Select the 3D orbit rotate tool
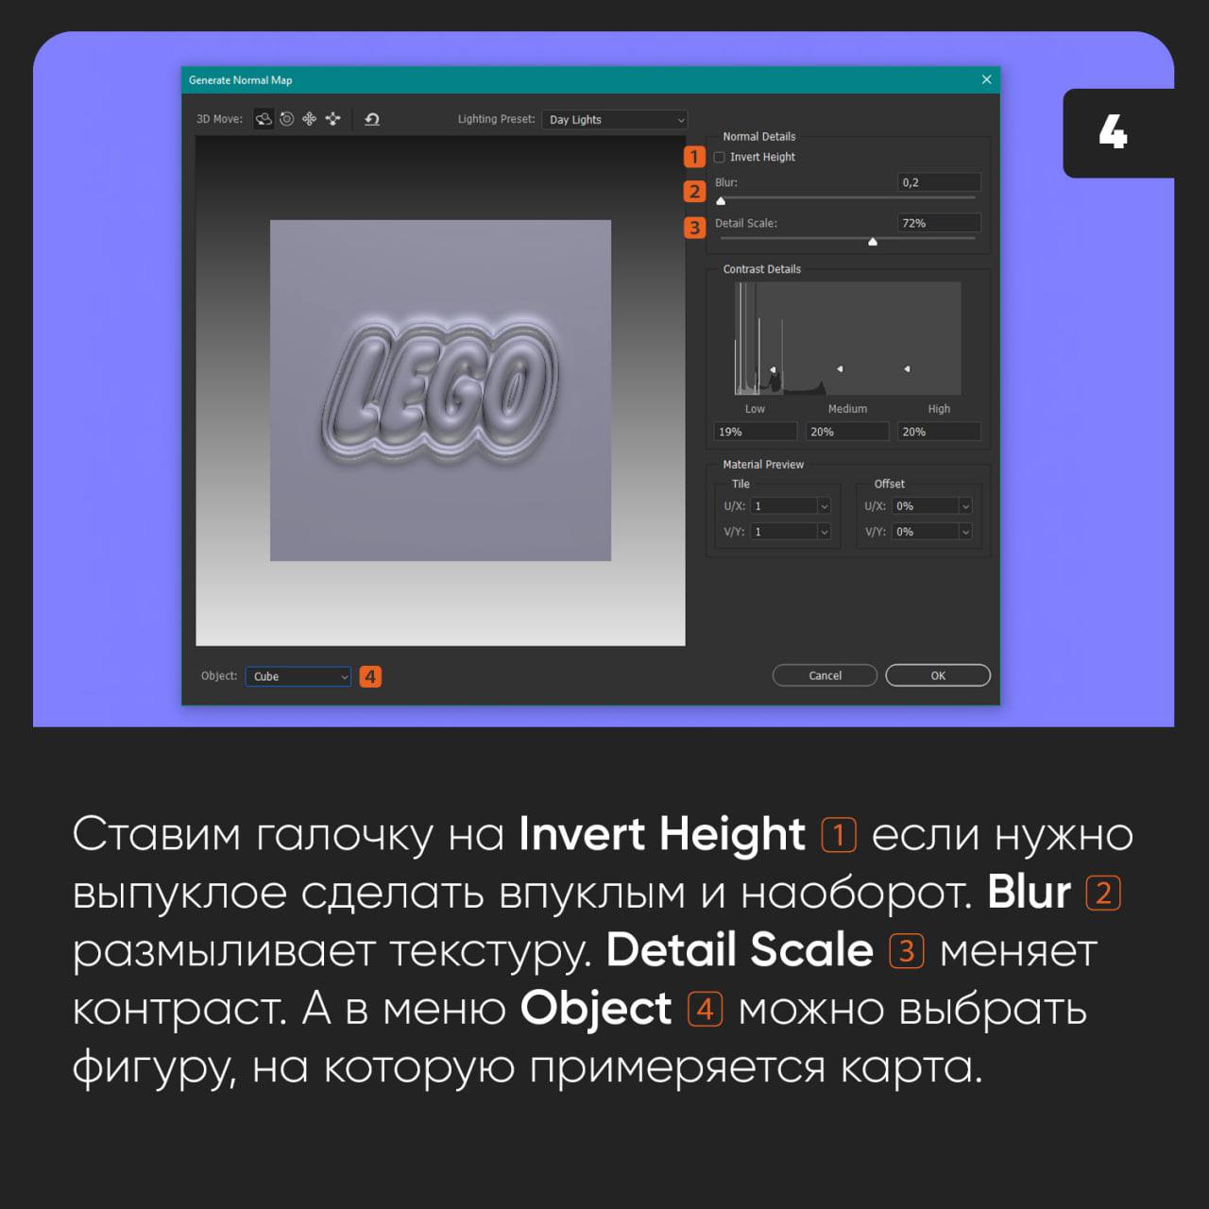The image size is (1209, 1209). 264,119
